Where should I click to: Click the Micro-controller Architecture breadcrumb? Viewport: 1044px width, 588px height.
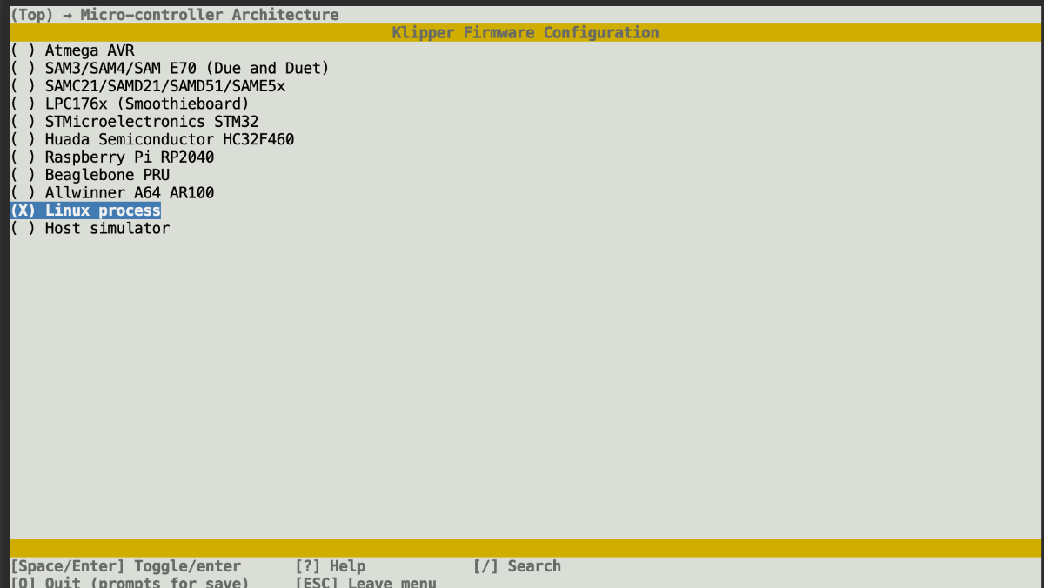tap(210, 15)
